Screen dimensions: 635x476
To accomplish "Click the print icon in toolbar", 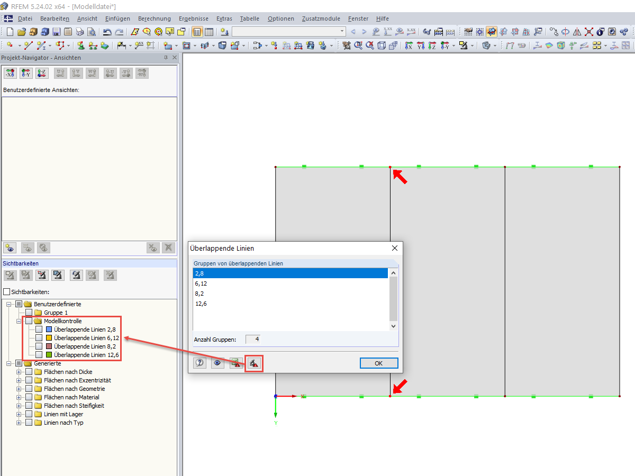I will [79, 32].
